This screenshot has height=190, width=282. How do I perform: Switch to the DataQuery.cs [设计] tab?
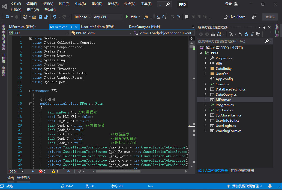tap(144, 27)
